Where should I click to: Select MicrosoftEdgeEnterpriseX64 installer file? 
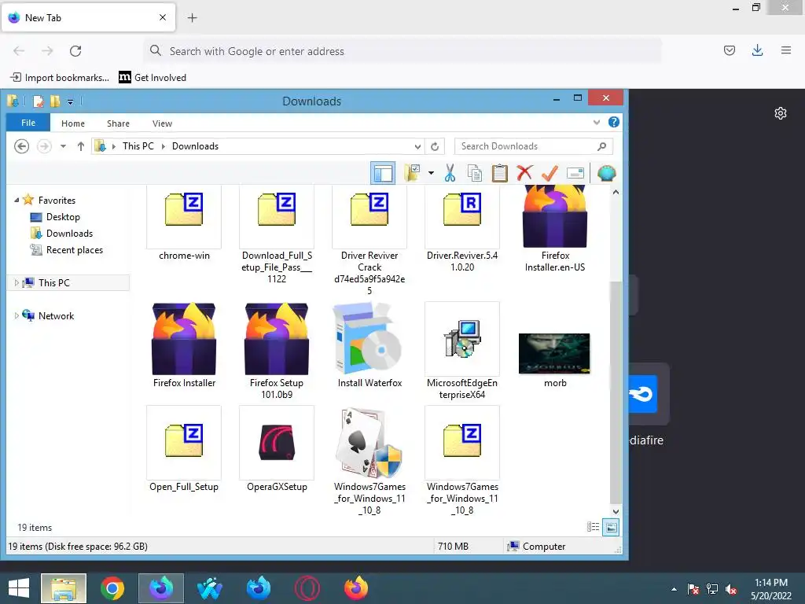(462, 351)
